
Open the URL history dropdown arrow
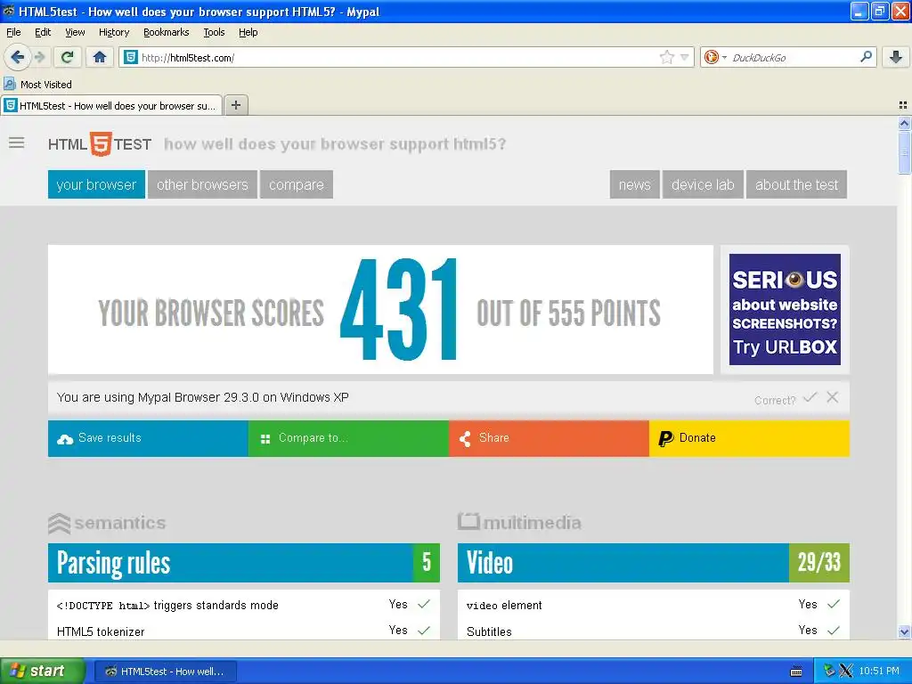pos(685,57)
